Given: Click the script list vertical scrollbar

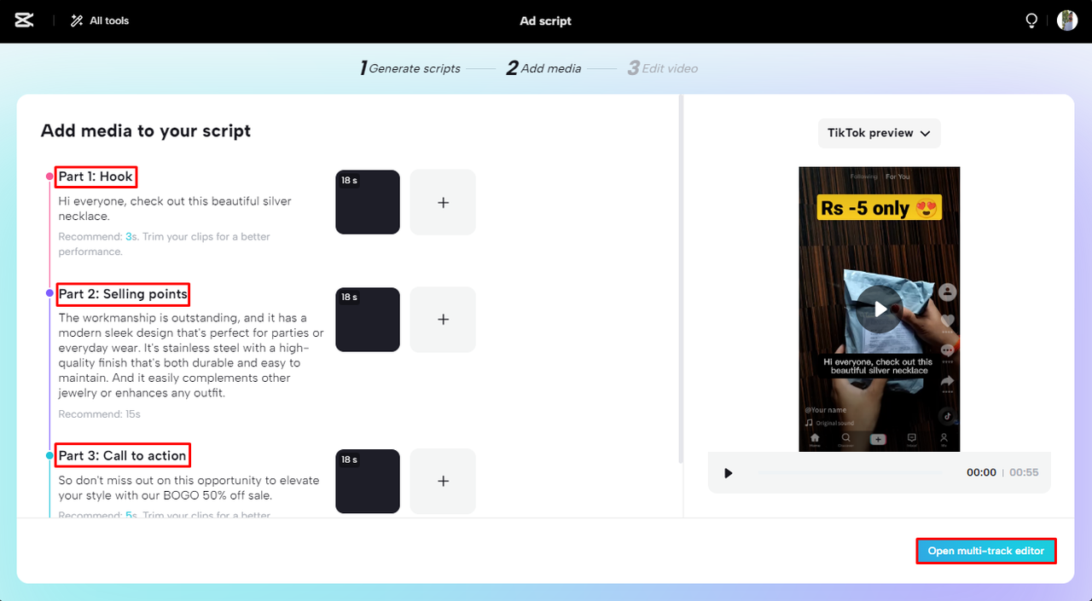Looking at the screenshot, I should 680,279.
